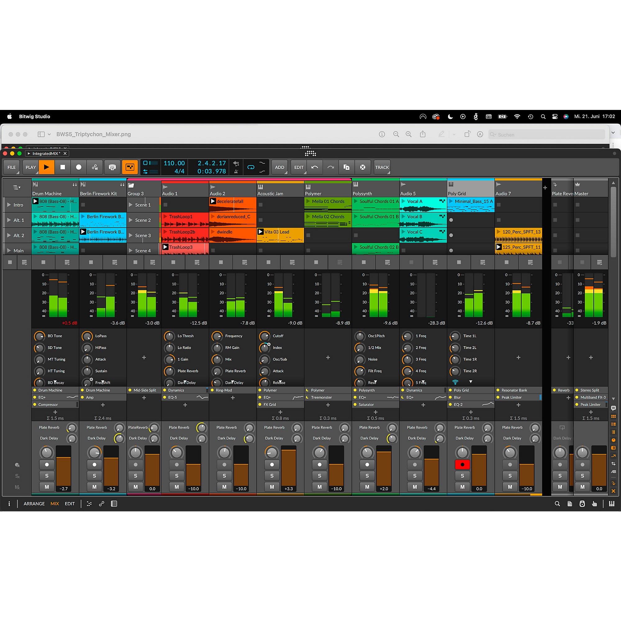Viewport: 621px width, 621px height.
Task: Toggle clip launcher grid icon in sidebar
Action: 613,417
